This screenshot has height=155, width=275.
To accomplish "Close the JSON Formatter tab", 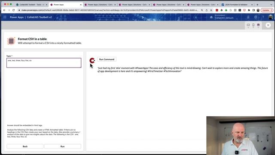I will pyautogui.click(x=252, y=5).
